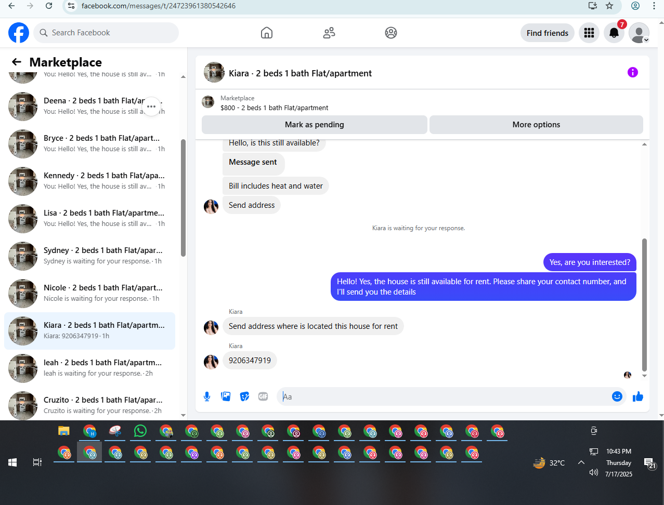Open the Windows notification center
The width and height of the screenshot is (664, 505).
click(x=650, y=463)
